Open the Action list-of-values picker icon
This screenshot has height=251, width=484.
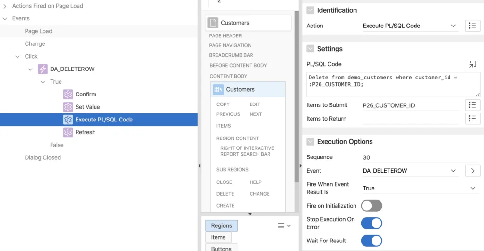point(472,26)
